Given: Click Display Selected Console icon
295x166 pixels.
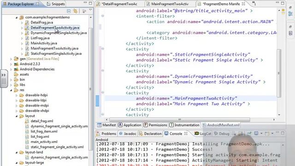Looking at the screenshot, I should [256, 133].
